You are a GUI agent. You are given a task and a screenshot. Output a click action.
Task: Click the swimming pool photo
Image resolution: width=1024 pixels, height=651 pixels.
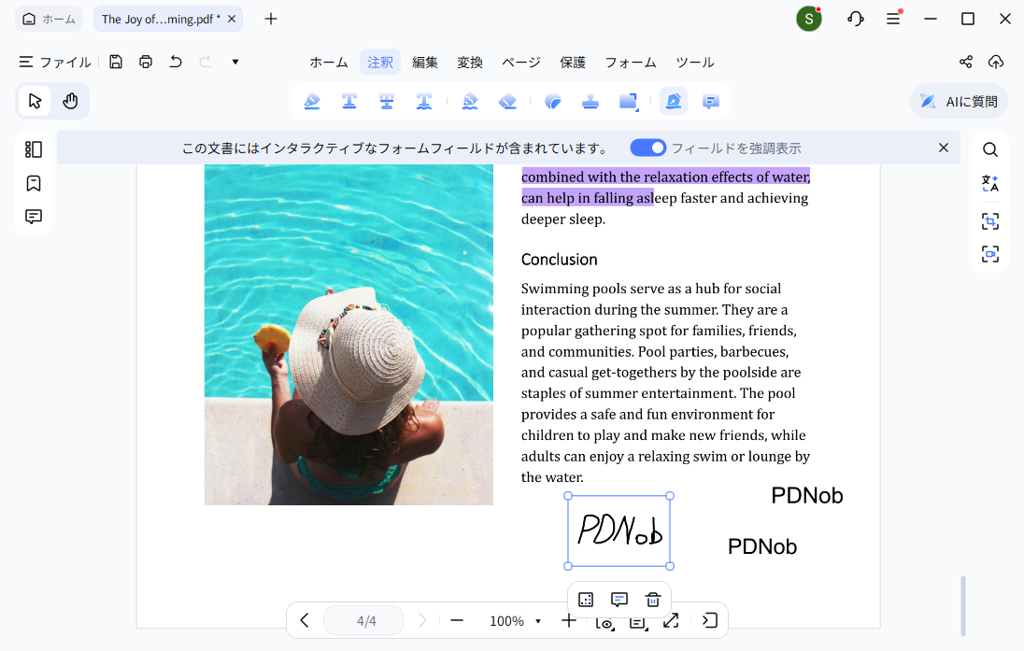(348, 334)
